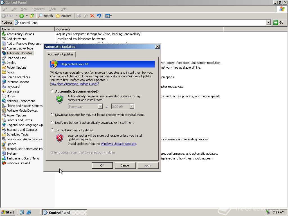This screenshot has width=288, height=216.
Task: Open the File menu
Action: [x=5, y=9]
